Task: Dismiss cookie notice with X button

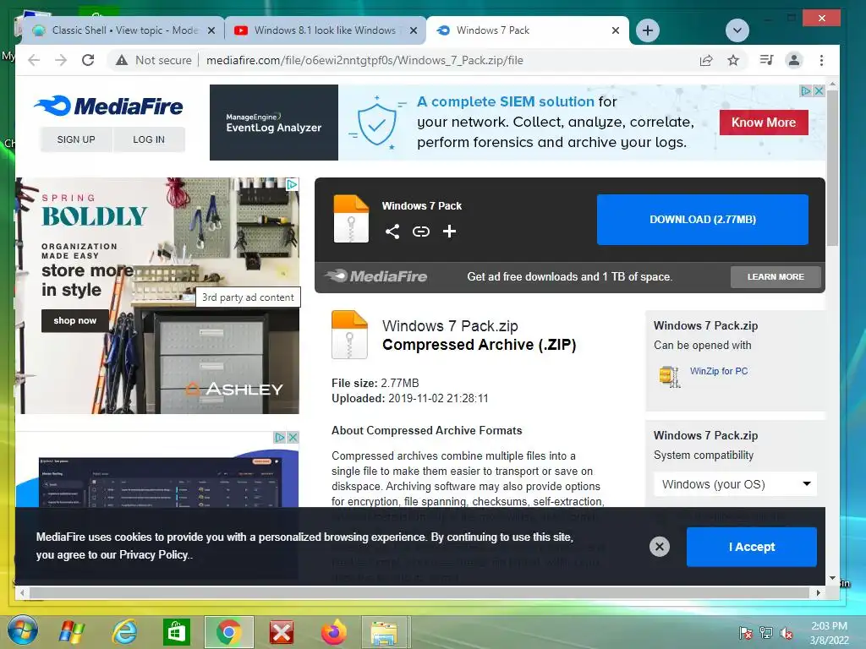Action: tap(660, 547)
